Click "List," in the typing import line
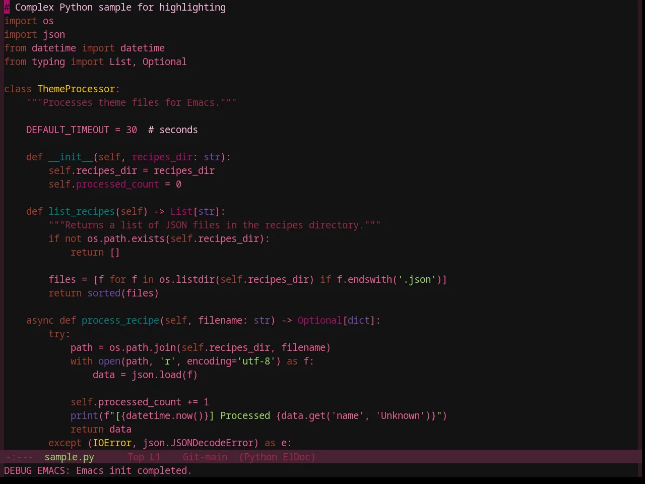 (x=123, y=62)
